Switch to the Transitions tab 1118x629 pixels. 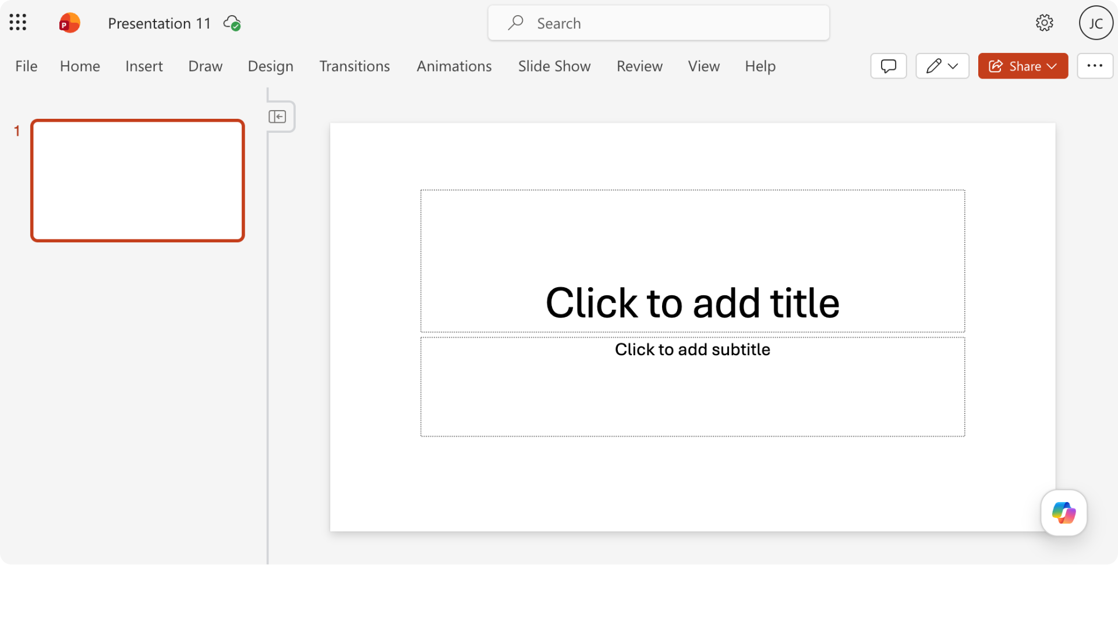(354, 66)
